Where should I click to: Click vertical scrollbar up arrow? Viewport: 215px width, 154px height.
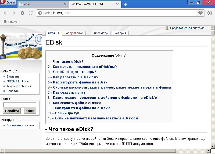[x=213, y=28]
